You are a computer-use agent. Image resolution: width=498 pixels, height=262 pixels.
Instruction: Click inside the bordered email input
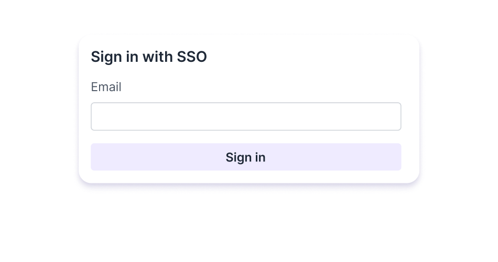pos(246,116)
